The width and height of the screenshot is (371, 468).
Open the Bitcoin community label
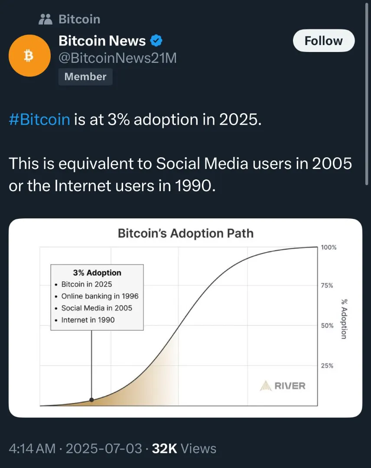[x=79, y=19]
